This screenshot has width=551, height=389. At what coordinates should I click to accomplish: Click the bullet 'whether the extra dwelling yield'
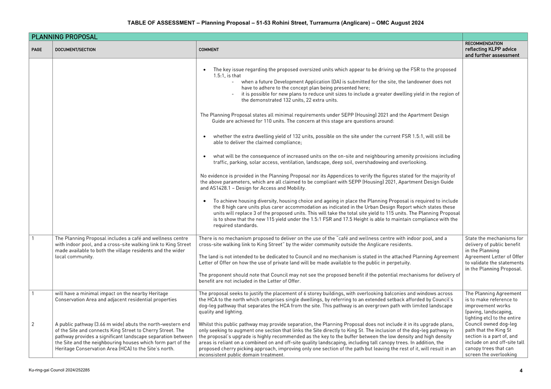[x=332, y=139]
